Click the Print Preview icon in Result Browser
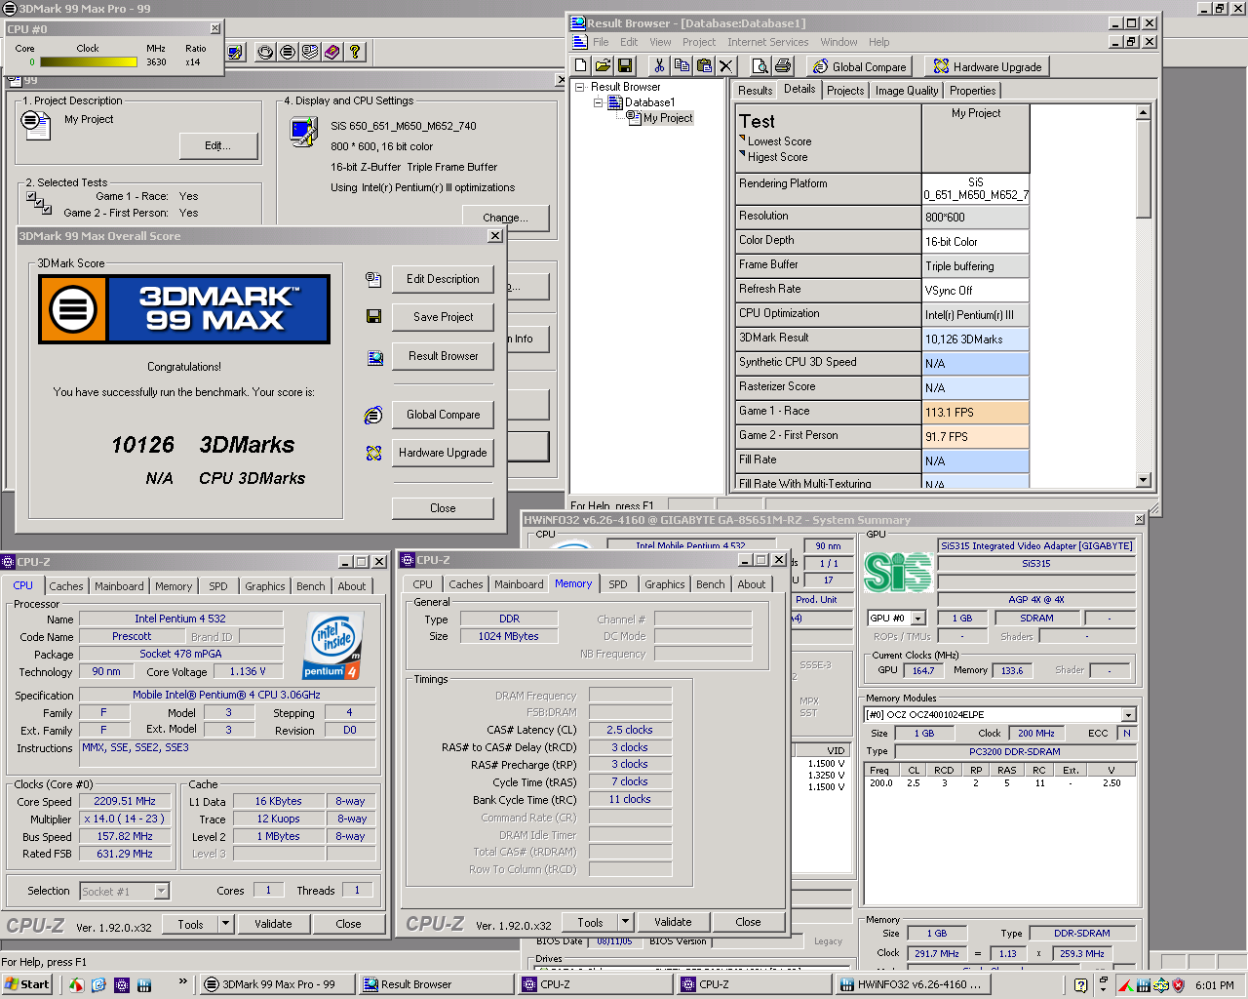1248x999 pixels. click(x=760, y=66)
